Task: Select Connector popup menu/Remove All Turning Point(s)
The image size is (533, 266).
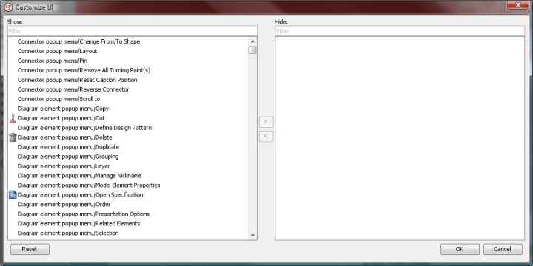Action: pyautogui.click(x=84, y=70)
